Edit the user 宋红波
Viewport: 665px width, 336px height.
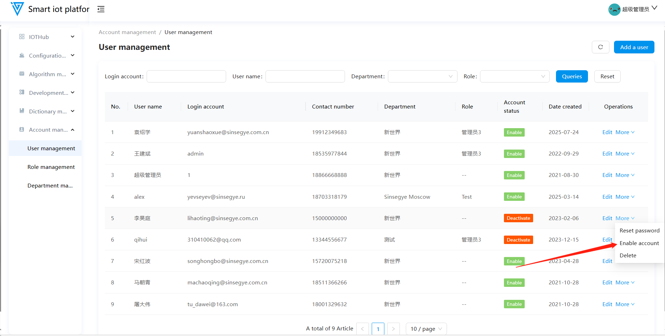pyautogui.click(x=607, y=261)
